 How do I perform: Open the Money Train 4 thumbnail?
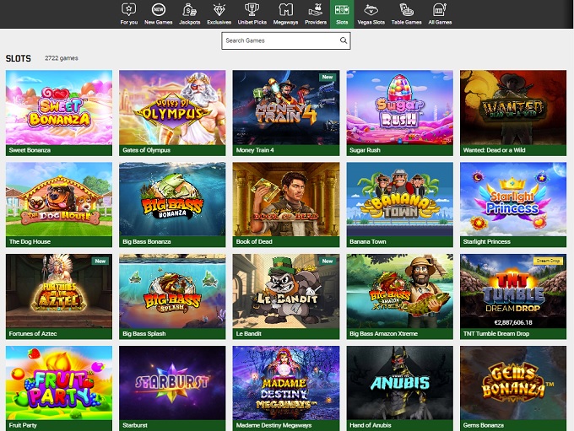(286, 107)
